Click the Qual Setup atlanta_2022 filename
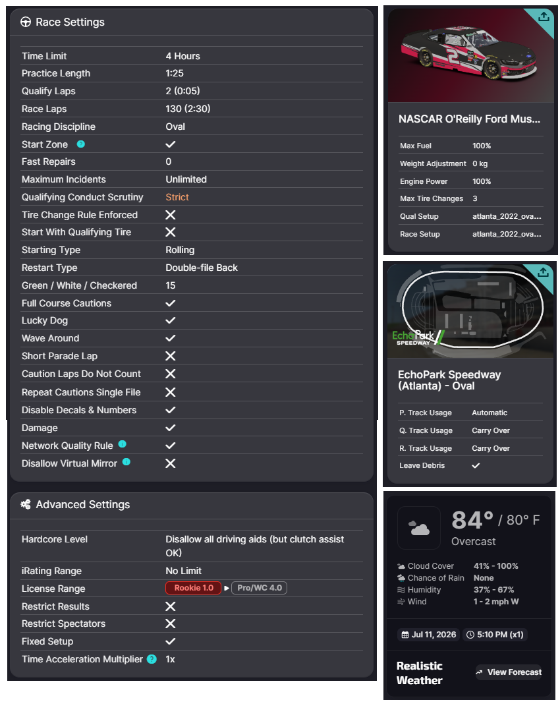This screenshot has height=725, width=560. pos(507,216)
